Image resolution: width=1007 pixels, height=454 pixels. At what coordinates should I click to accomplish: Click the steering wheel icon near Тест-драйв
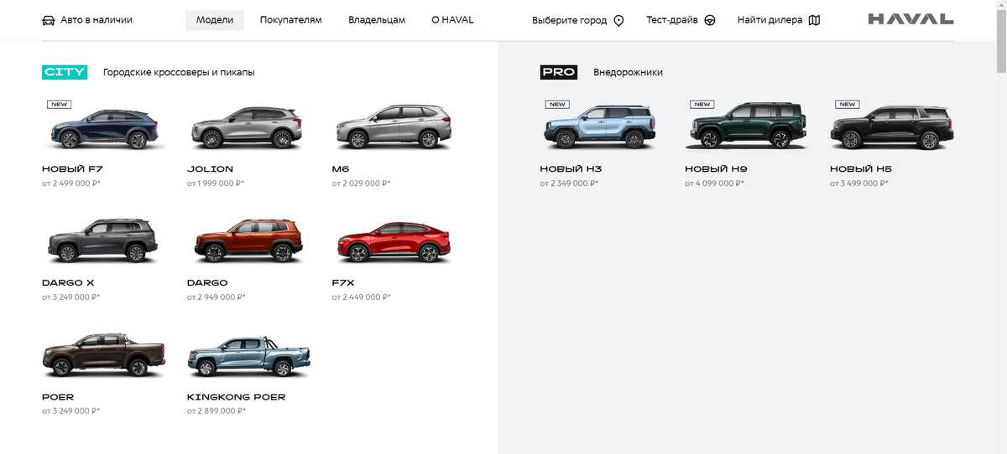[x=709, y=20]
